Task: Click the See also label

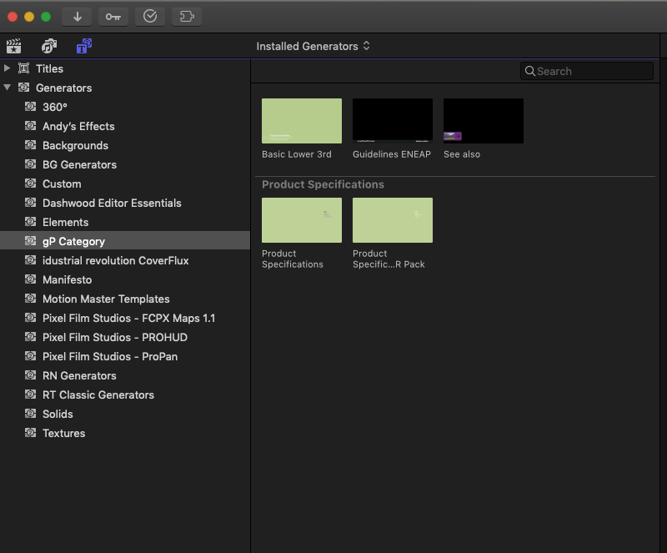Action: click(462, 154)
